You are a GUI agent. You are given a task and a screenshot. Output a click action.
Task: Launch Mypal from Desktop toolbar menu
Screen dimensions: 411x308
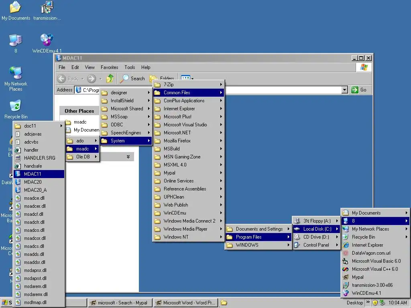pos(375,277)
